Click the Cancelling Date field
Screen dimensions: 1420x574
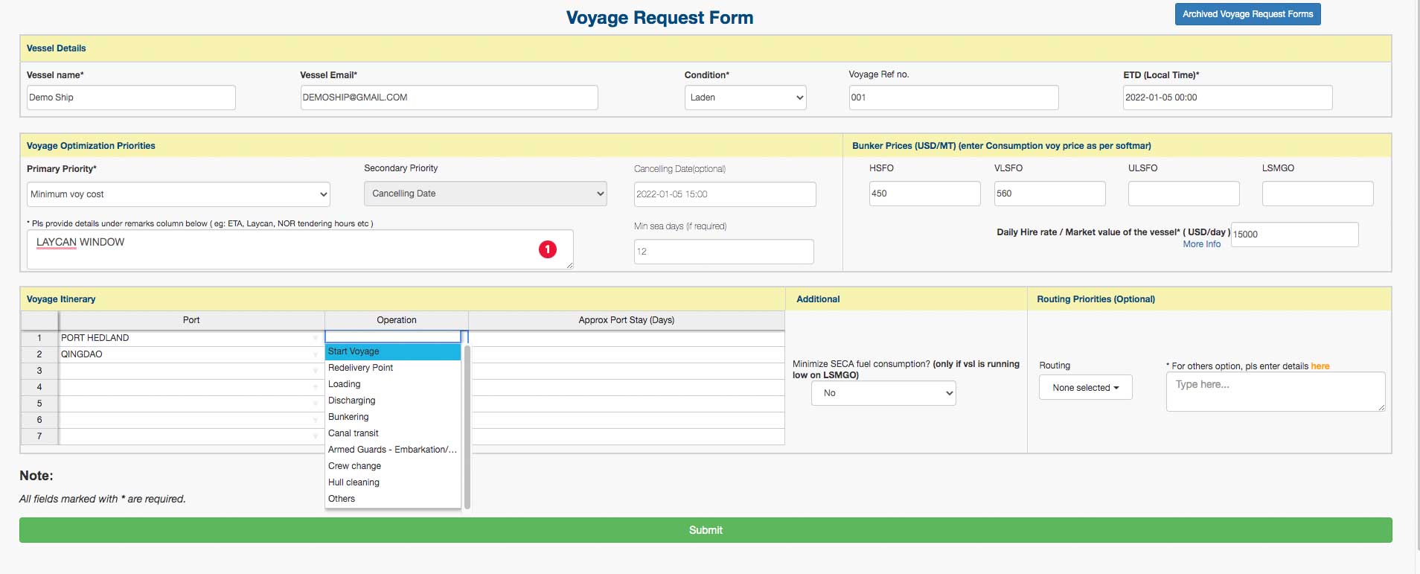[725, 194]
